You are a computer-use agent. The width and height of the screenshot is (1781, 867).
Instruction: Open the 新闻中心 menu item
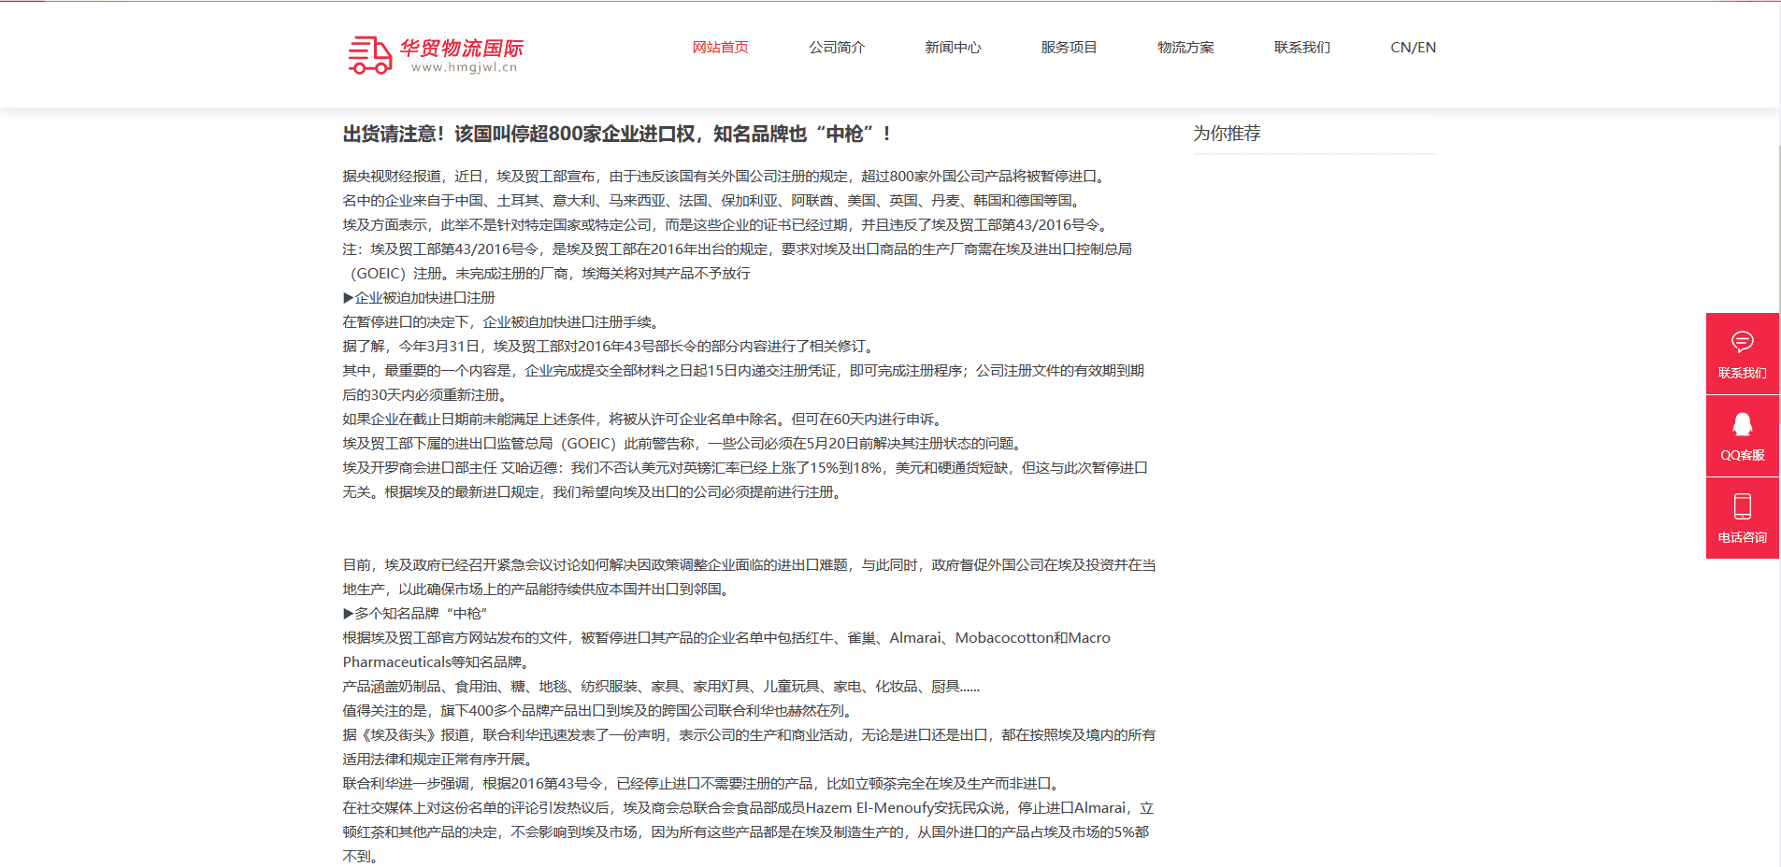pyautogui.click(x=953, y=48)
